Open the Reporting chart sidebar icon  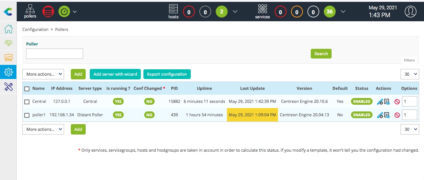8,57
